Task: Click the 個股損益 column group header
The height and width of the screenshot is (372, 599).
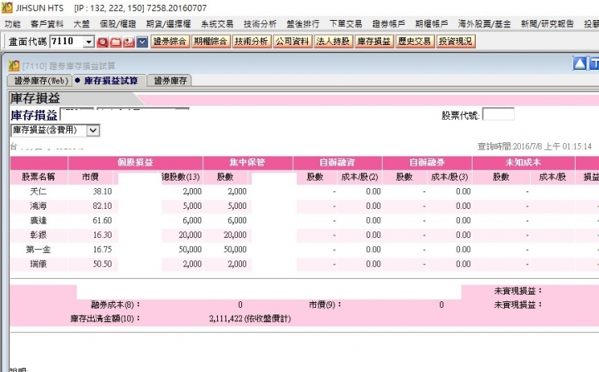Action: [136, 162]
